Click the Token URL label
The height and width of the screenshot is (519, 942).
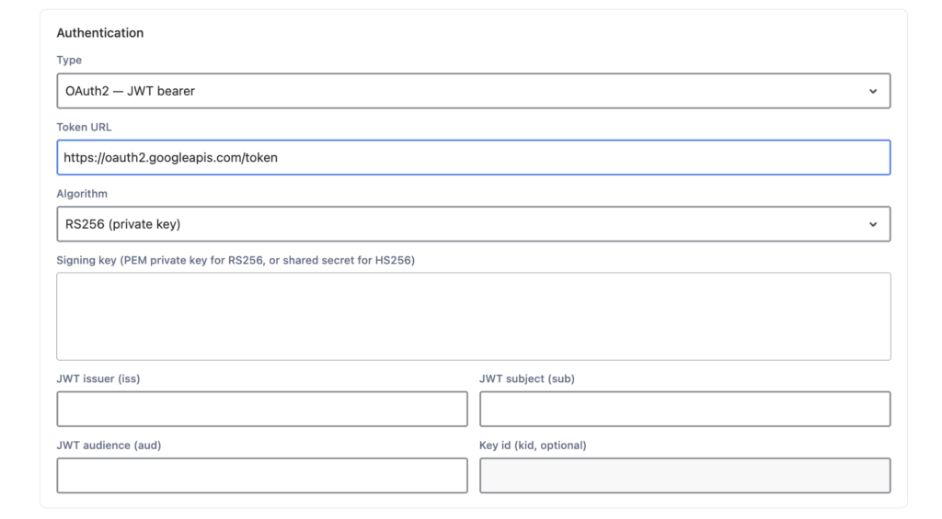click(84, 127)
